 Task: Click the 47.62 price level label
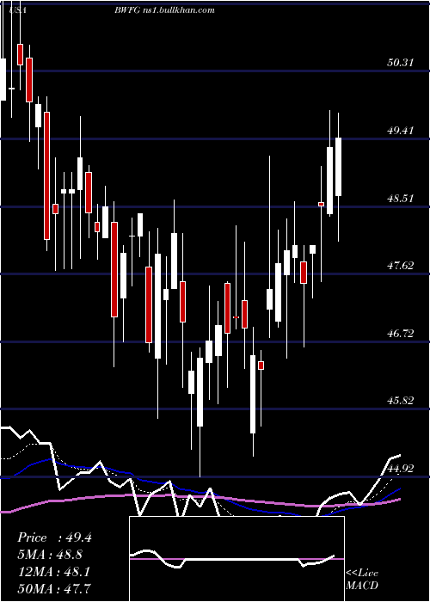tap(401, 265)
